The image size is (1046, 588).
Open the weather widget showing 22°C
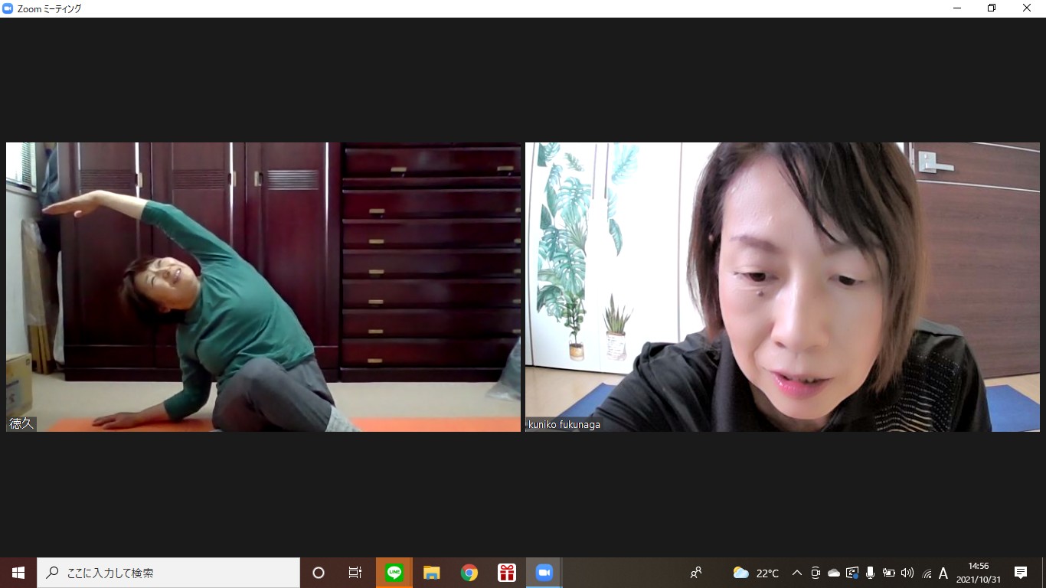point(757,573)
